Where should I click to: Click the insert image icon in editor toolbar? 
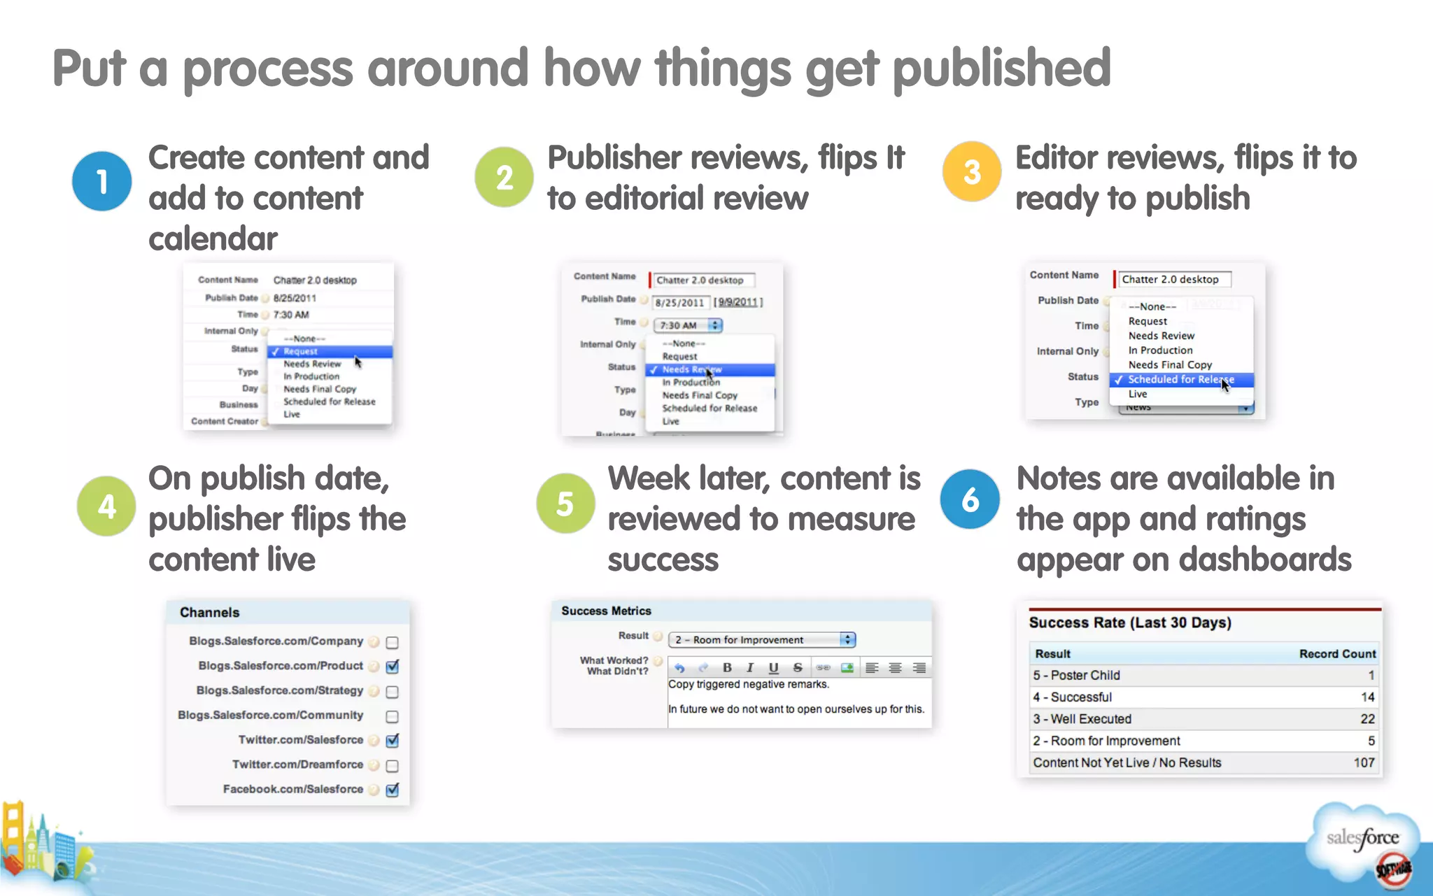[847, 668]
